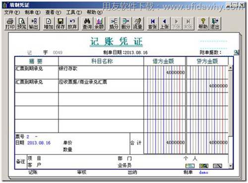Click the 部门 label
This screenshot has width=248, height=183.
125,158
